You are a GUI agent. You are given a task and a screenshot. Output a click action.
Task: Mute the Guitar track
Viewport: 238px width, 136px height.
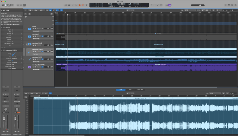(x=33, y=29)
